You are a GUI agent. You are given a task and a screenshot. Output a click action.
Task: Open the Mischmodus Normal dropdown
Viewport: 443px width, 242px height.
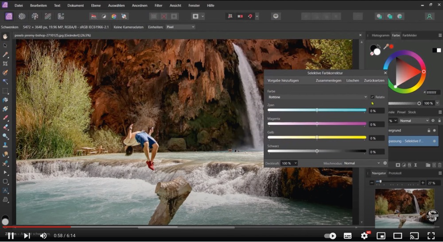coord(362,163)
